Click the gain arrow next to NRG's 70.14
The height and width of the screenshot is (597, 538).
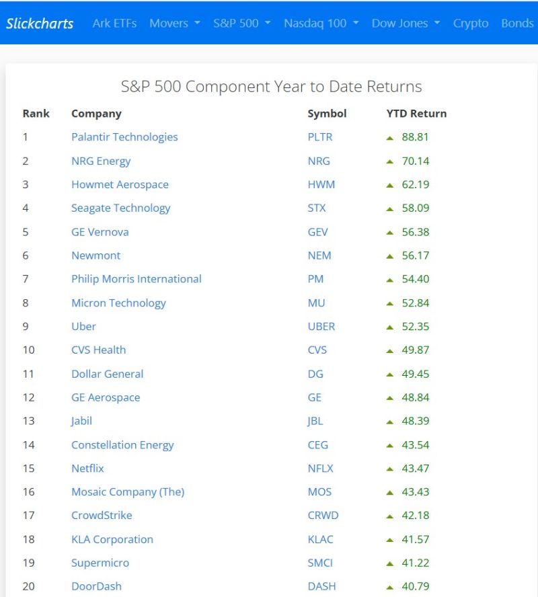point(391,161)
